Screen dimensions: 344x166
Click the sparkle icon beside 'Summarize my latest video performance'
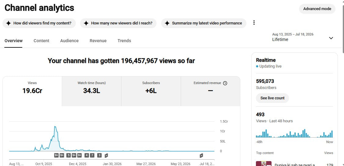pyautogui.click(x=167, y=23)
